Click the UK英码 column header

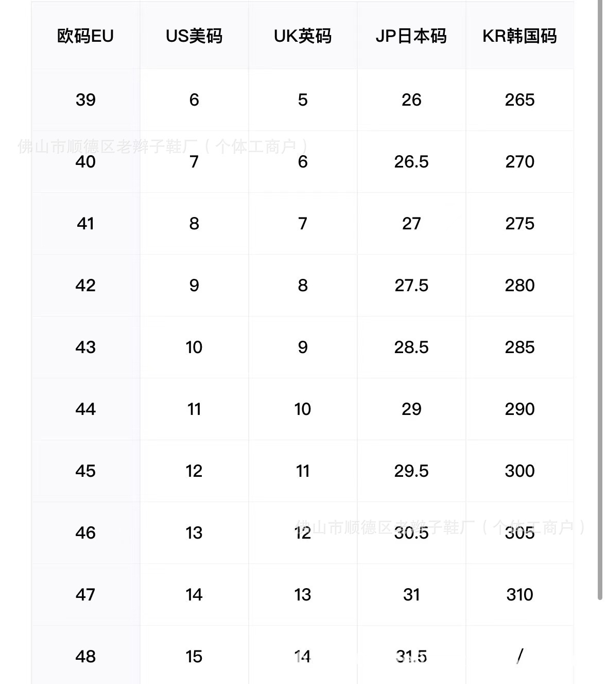[303, 36]
